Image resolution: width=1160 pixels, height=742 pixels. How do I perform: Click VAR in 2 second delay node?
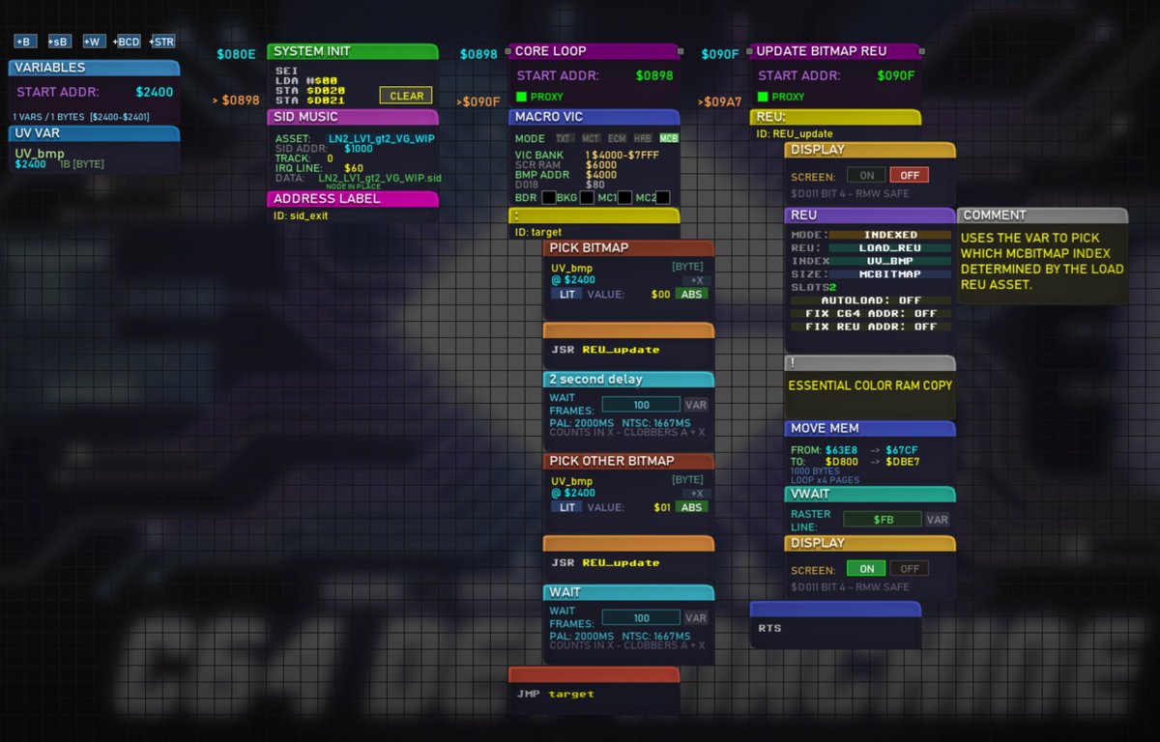click(696, 405)
